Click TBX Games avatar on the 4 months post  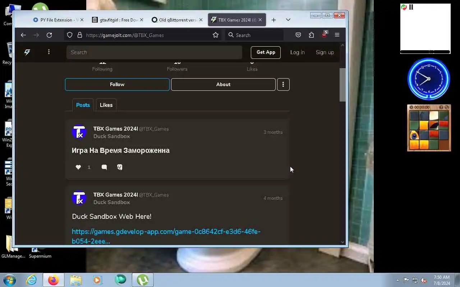pyautogui.click(x=79, y=198)
